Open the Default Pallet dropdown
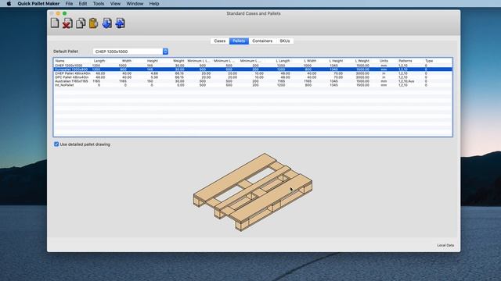The image size is (501, 281). click(x=131, y=52)
